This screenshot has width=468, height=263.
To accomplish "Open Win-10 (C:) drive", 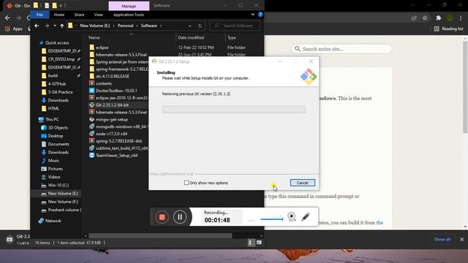I will coord(58,185).
